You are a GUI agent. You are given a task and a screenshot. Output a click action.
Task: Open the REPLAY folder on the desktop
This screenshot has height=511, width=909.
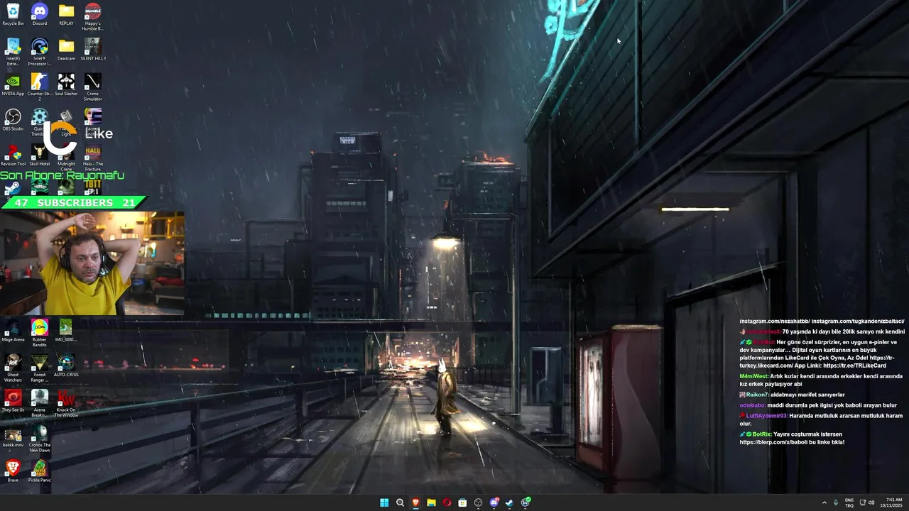coord(66,15)
